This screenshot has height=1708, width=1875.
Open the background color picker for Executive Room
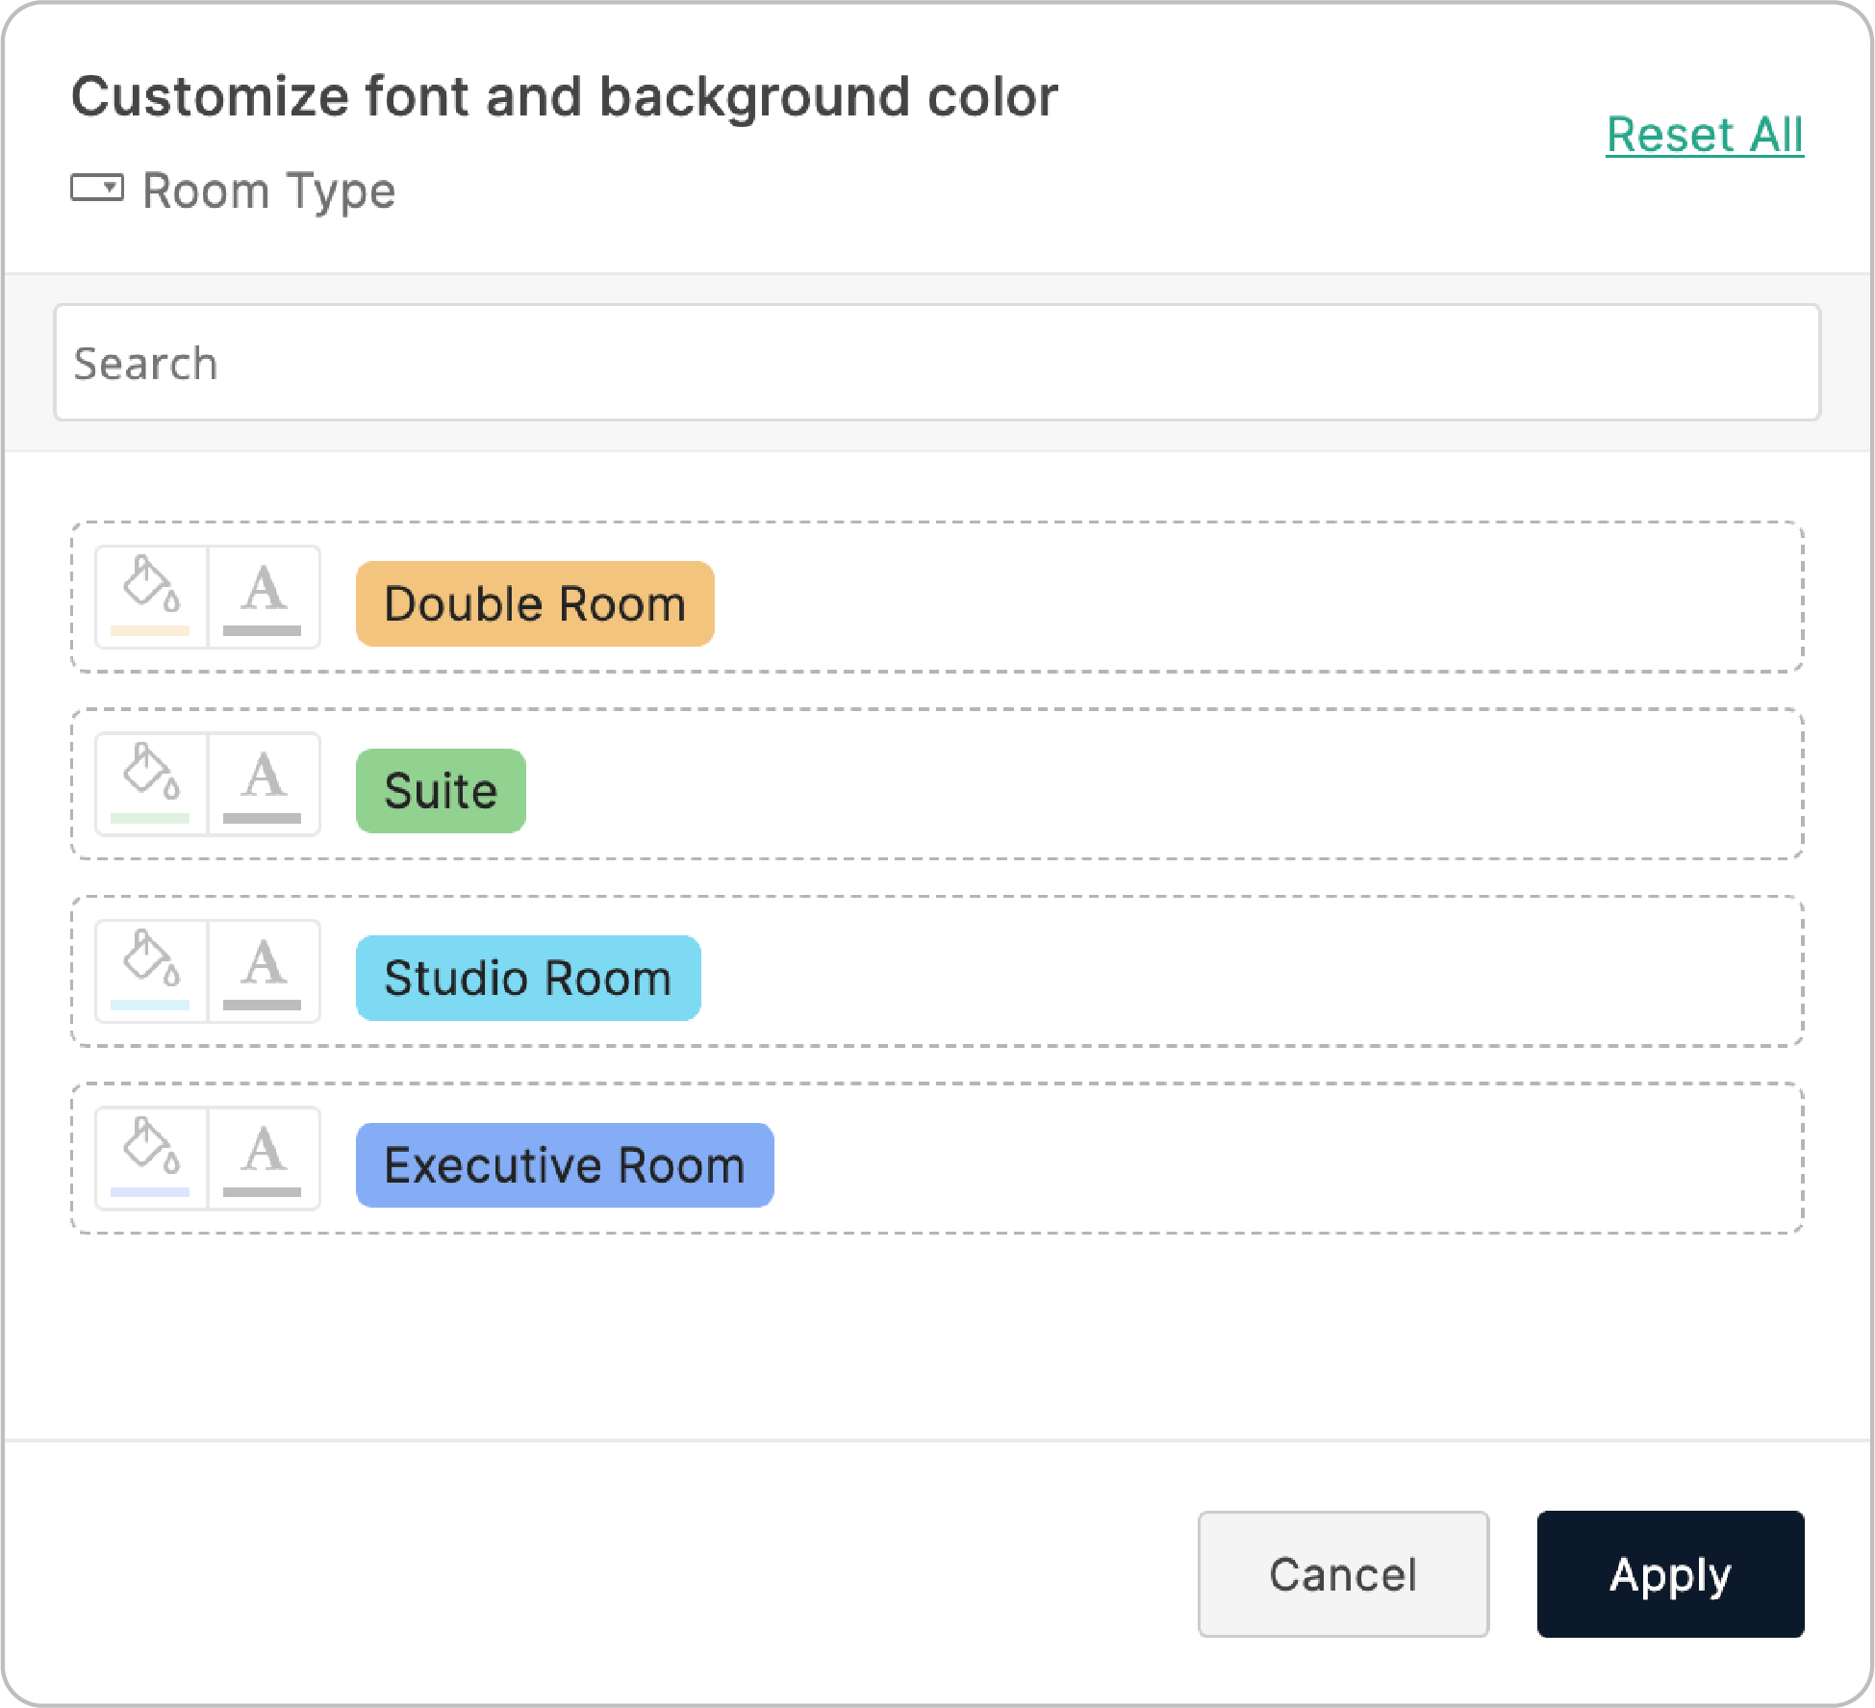[149, 1158]
